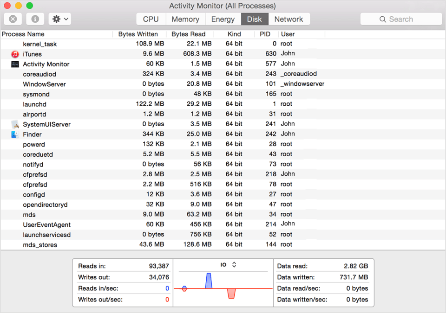
Task: Click the blue Reads in/sec value
Action: (167, 288)
